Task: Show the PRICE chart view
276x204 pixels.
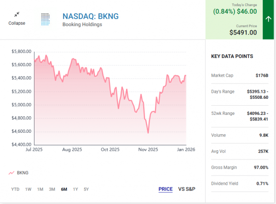Action: coord(166,189)
